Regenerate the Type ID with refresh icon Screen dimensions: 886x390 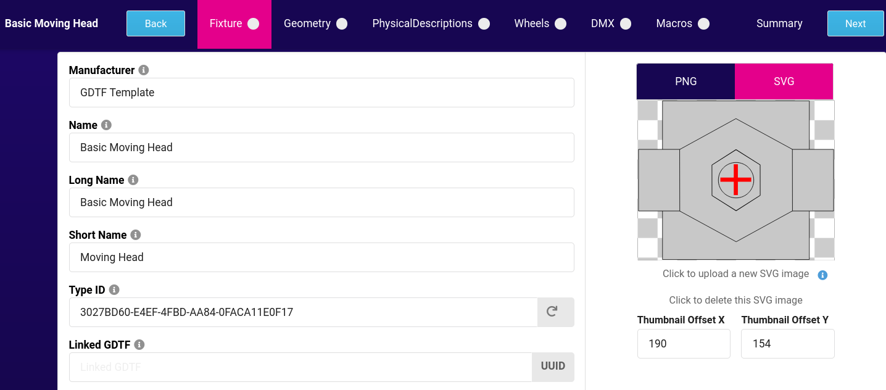(x=553, y=312)
